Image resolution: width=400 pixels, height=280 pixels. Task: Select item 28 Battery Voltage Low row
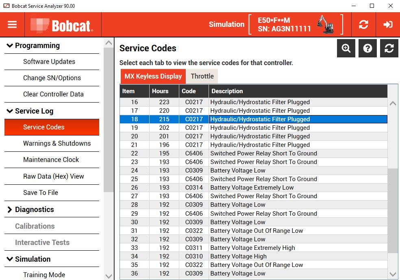(254, 205)
